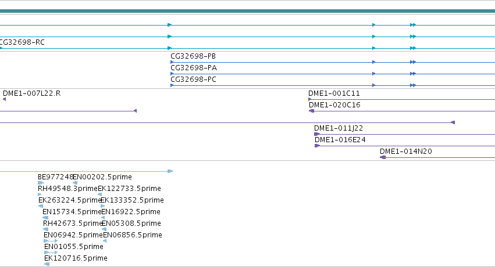Click the thick teal chromosome bar at top

248,11
